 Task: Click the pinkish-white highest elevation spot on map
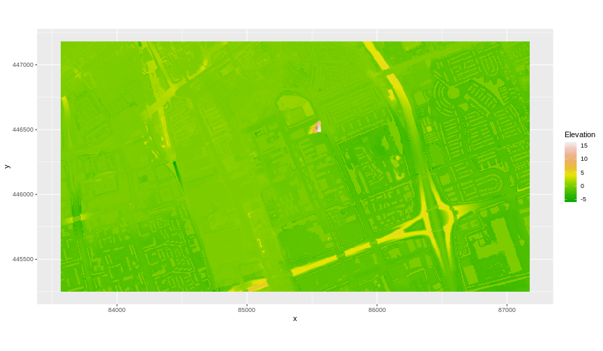(x=318, y=125)
